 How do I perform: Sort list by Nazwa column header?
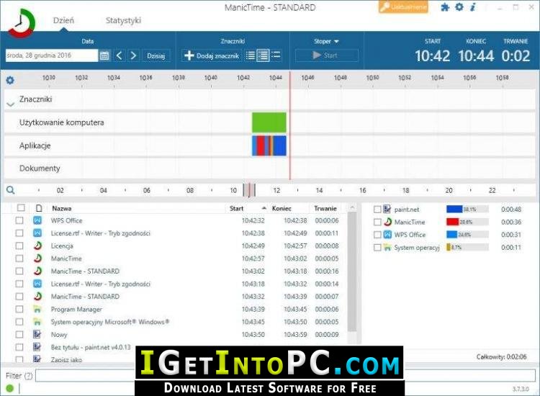click(x=62, y=208)
